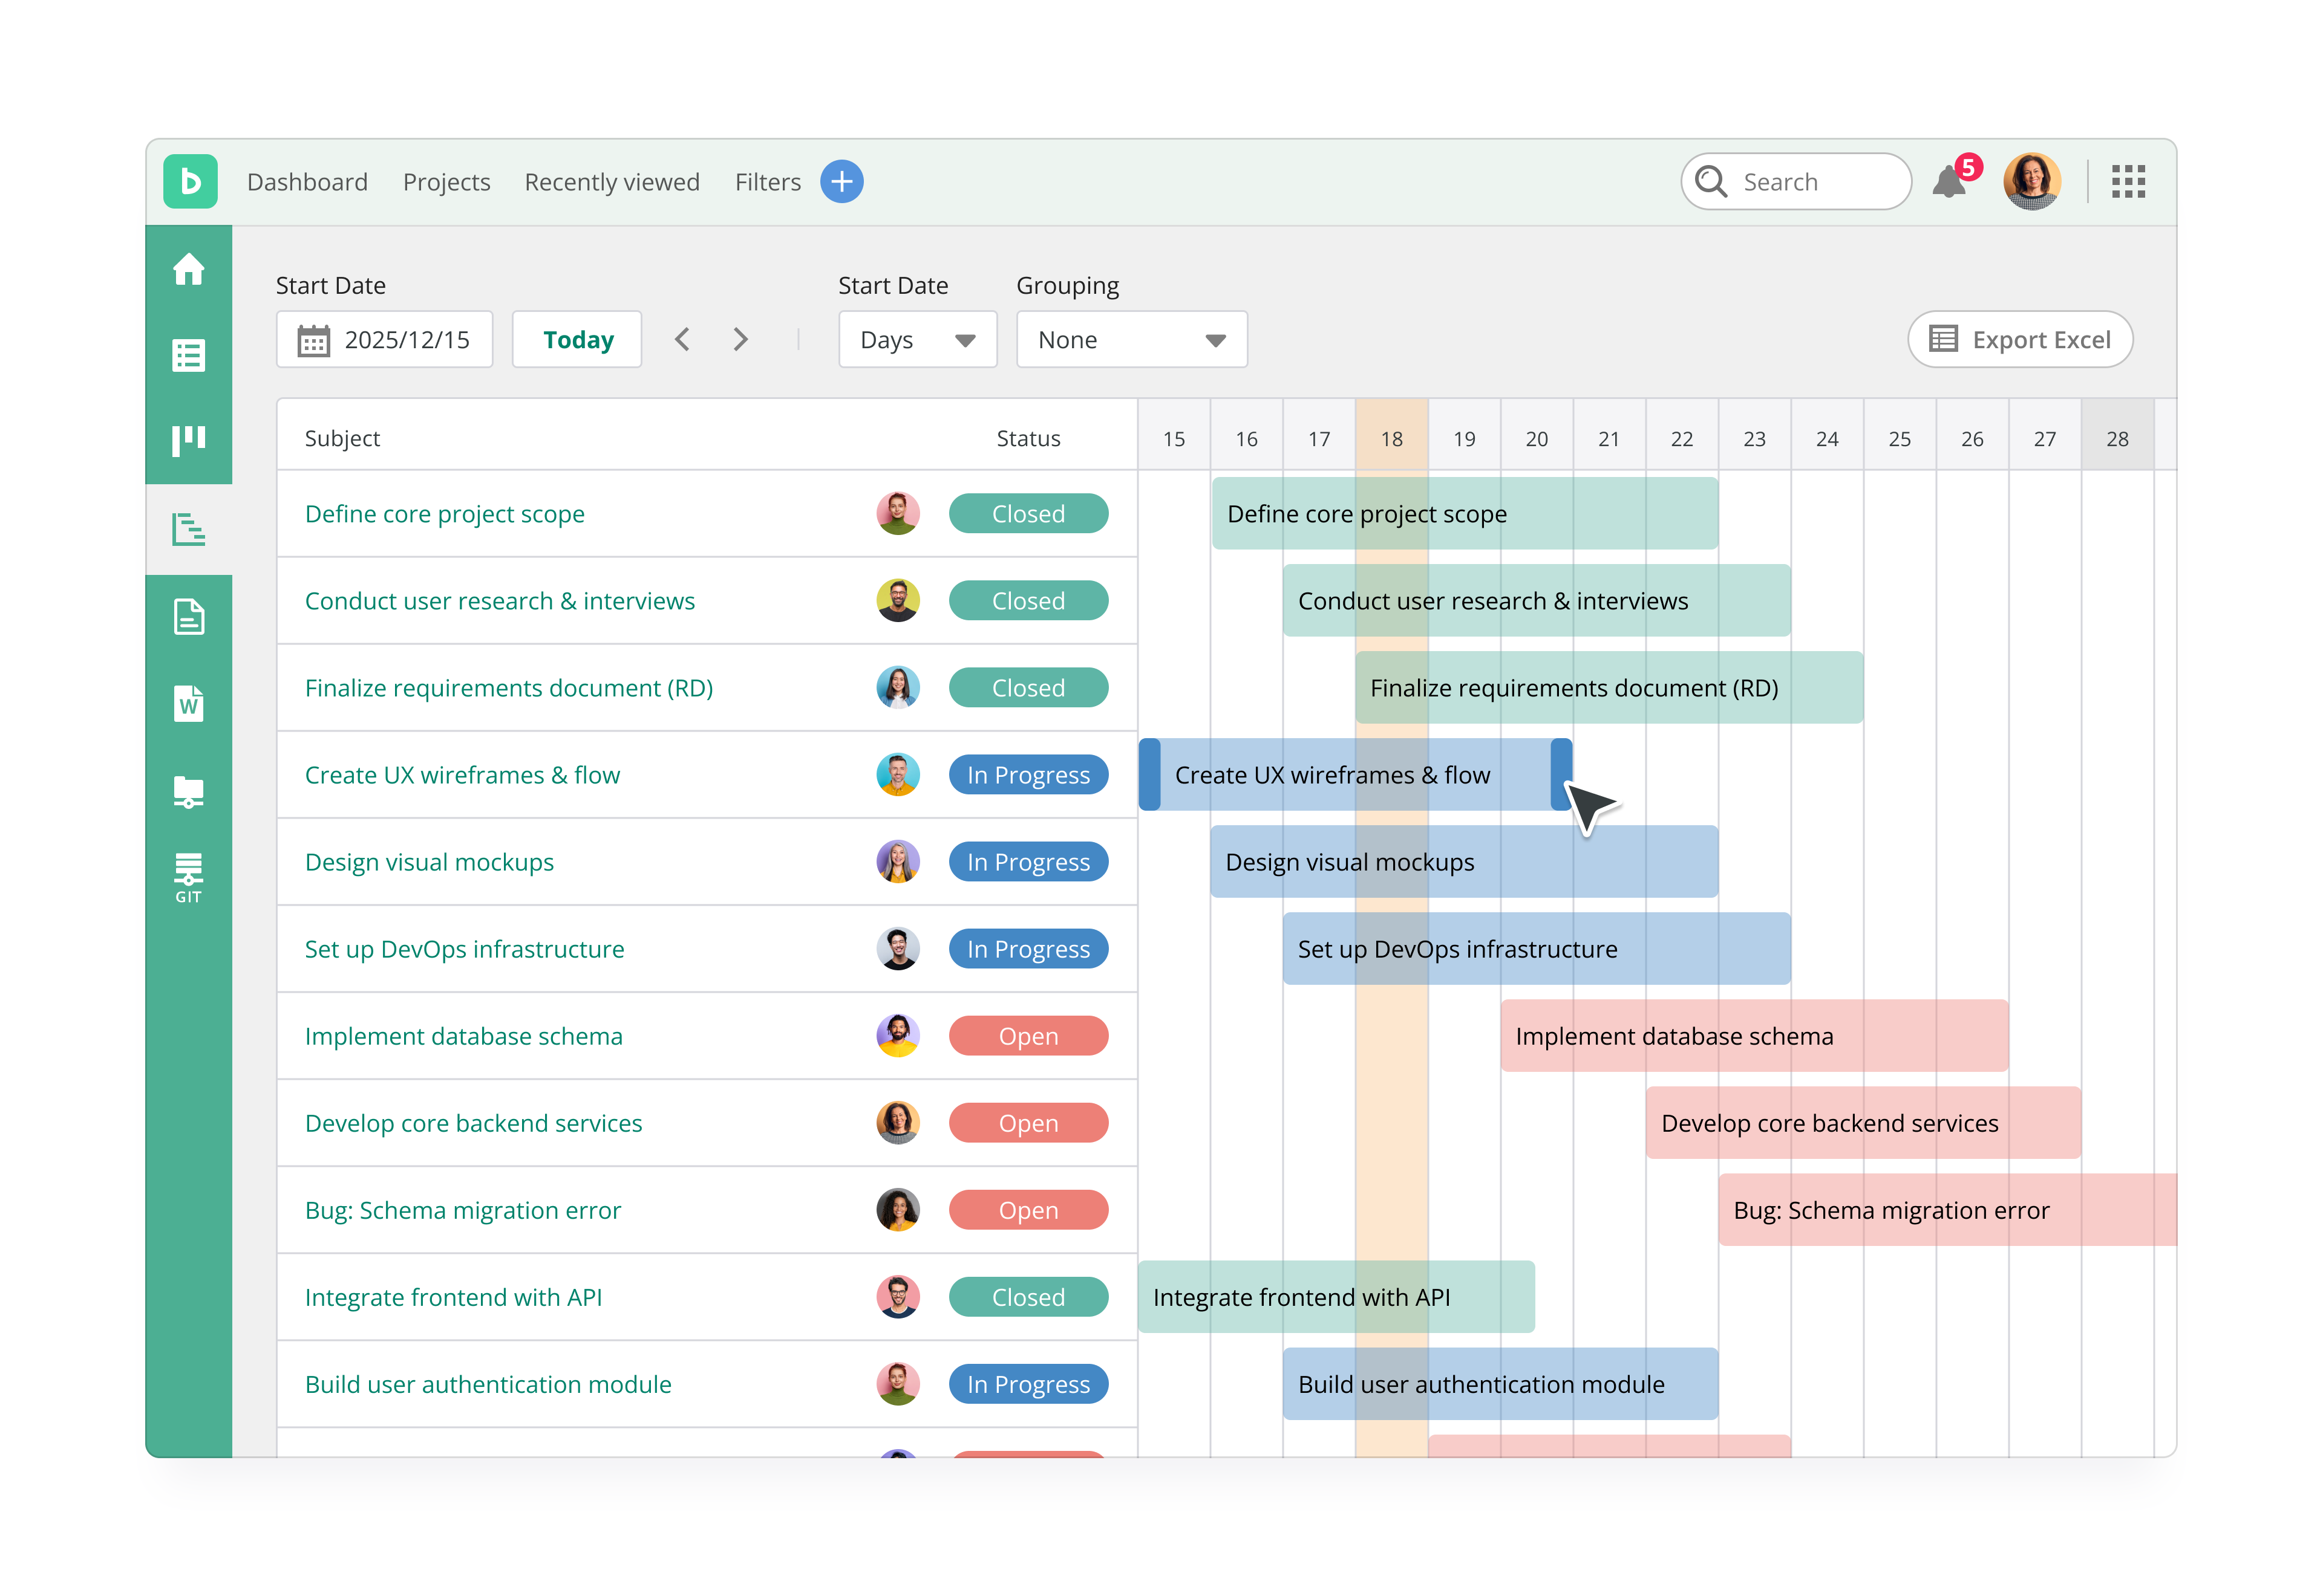The image size is (2323, 1596).
Task: Click the Today button
Action: pyautogui.click(x=577, y=340)
